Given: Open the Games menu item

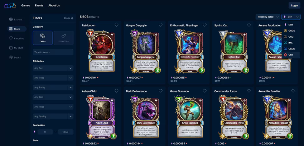Looking at the screenshot, I should [x=26, y=5].
